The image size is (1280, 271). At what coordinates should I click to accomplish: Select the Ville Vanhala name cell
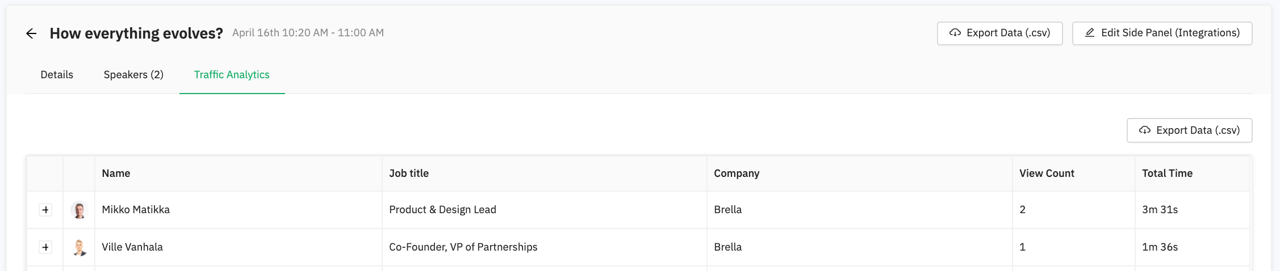point(132,247)
